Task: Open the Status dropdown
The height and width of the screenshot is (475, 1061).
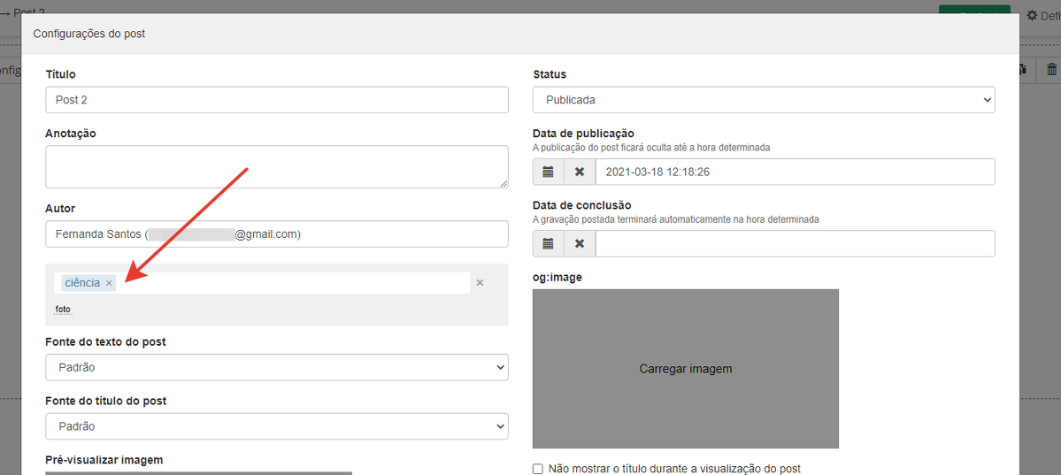Action: click(x=763, y=100)
